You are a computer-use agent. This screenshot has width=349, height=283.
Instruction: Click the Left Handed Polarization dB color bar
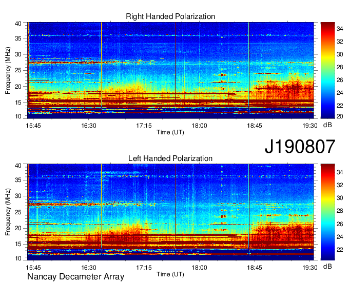pos(327,212)
